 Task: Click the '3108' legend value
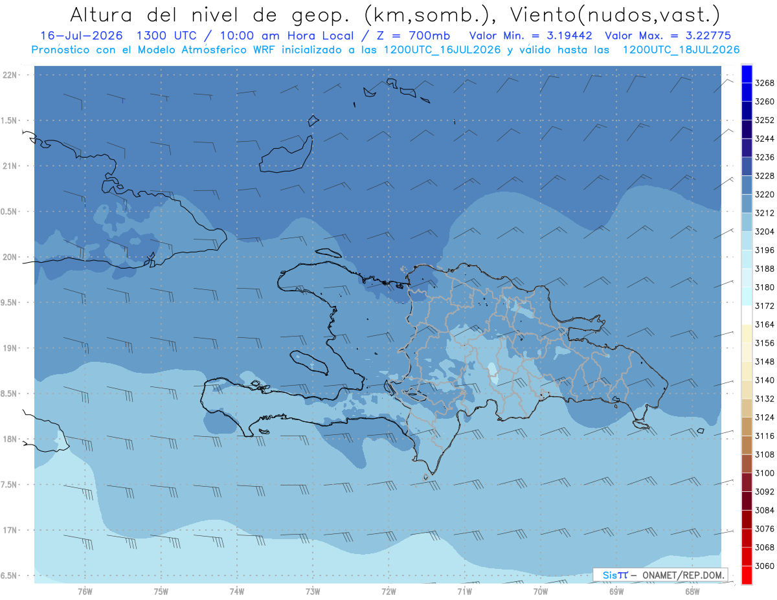[x=765, y=454]
